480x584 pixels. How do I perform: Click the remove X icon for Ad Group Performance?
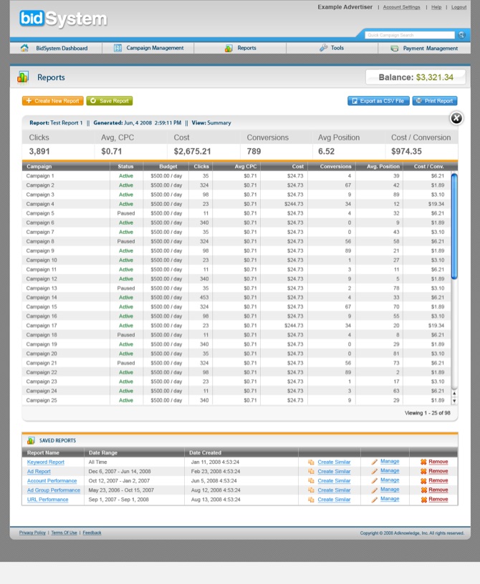423,490
